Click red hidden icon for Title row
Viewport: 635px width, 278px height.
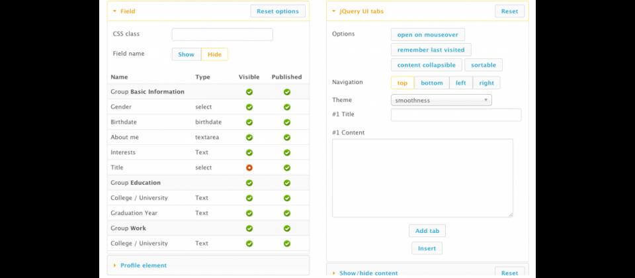[x=249, y=167]
